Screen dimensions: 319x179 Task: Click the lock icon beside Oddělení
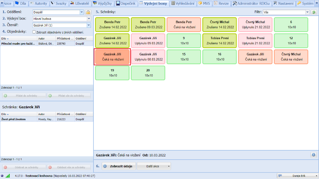tap(88, 12)
